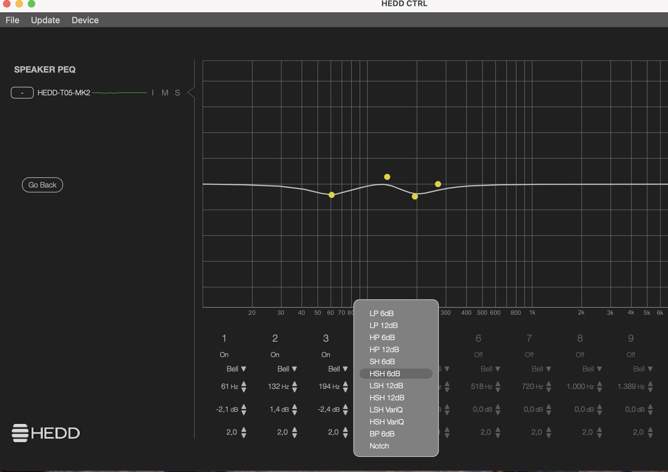Click band 3 Q 2,0 stepper arrows
Screen dimensions: 668x472
tap(345, 432)
